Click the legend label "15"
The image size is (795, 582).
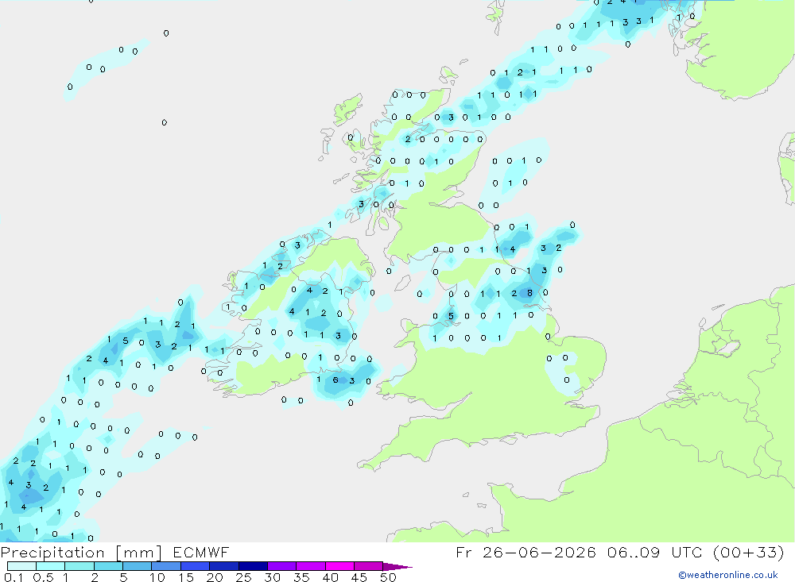(186, 577)
